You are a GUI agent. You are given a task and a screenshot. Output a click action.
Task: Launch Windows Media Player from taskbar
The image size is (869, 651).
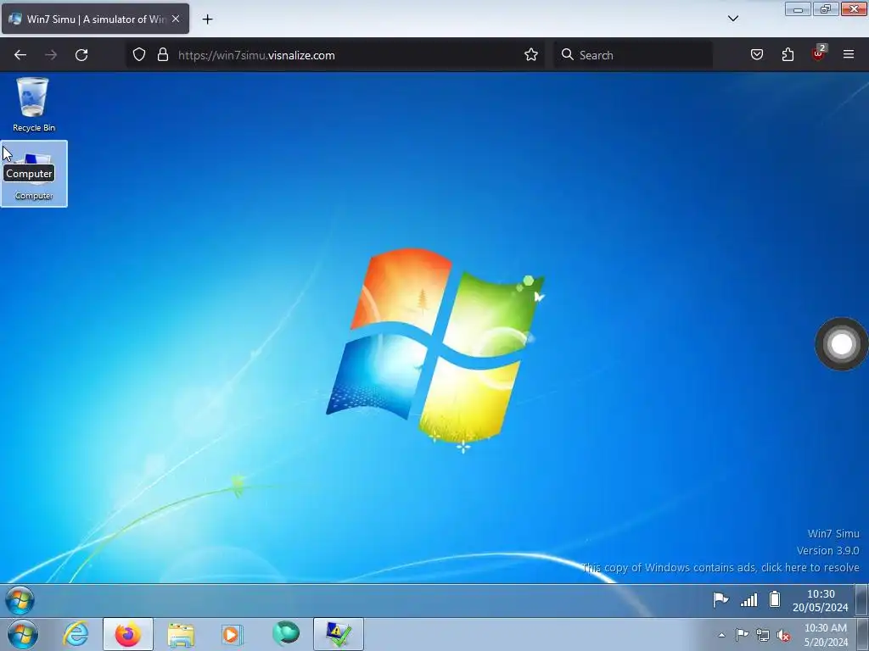(232, 634)
